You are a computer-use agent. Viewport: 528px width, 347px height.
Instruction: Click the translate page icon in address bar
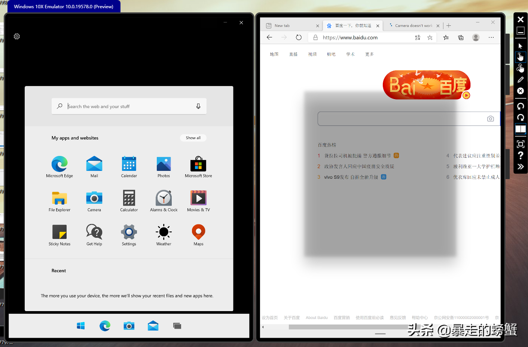[418, 37]
